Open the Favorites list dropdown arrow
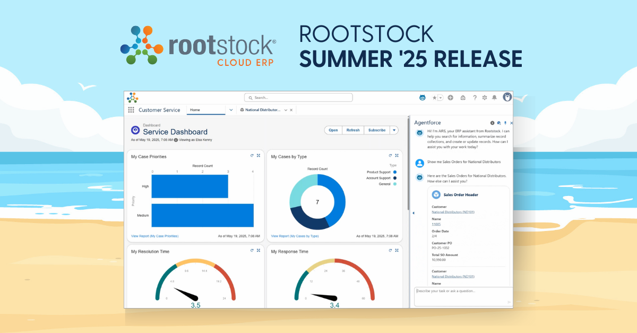This screenshot has width=637, height=333. click(x=440, y=98)
